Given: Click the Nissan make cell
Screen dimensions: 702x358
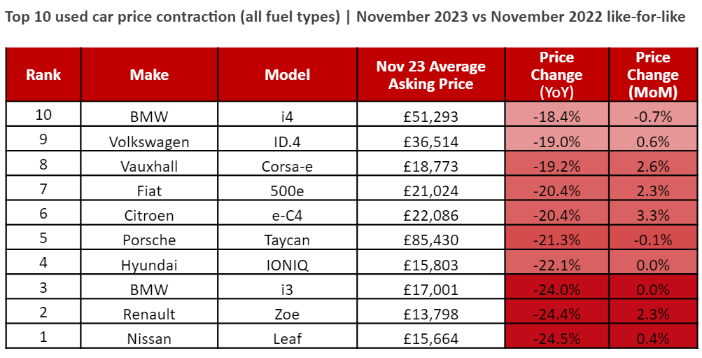Looking at the screenshot, I should click(149, 339).
